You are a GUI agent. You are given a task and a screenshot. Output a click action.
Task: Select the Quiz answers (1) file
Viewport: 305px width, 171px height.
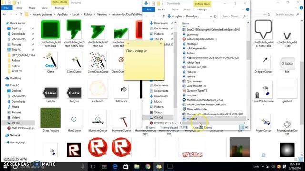click(x=196, y=86)
